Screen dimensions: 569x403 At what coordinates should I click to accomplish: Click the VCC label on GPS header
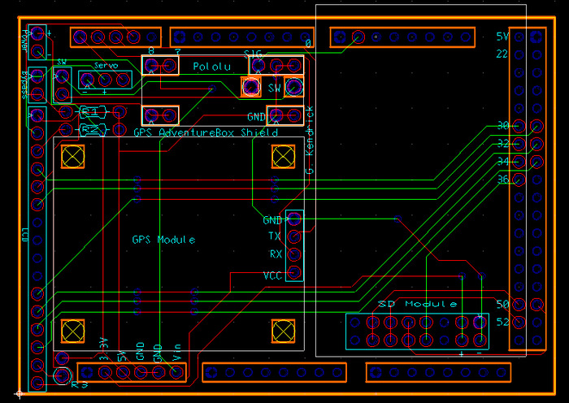point(272,275)
